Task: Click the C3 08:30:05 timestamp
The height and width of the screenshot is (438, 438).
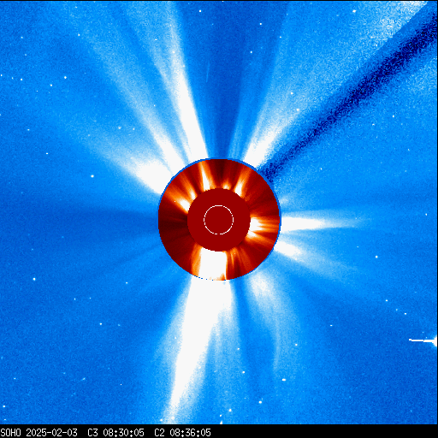Action: (115, 433)
